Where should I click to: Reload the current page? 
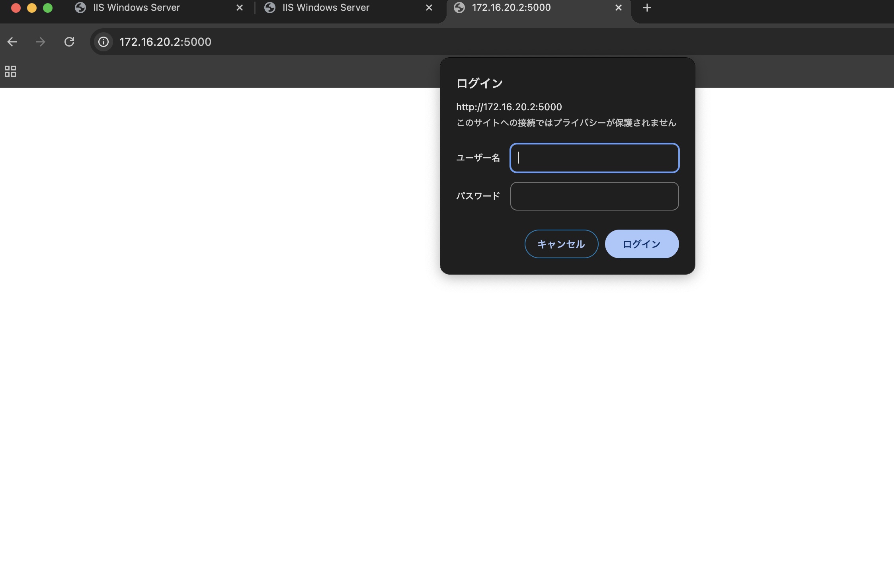click(69, 42)
